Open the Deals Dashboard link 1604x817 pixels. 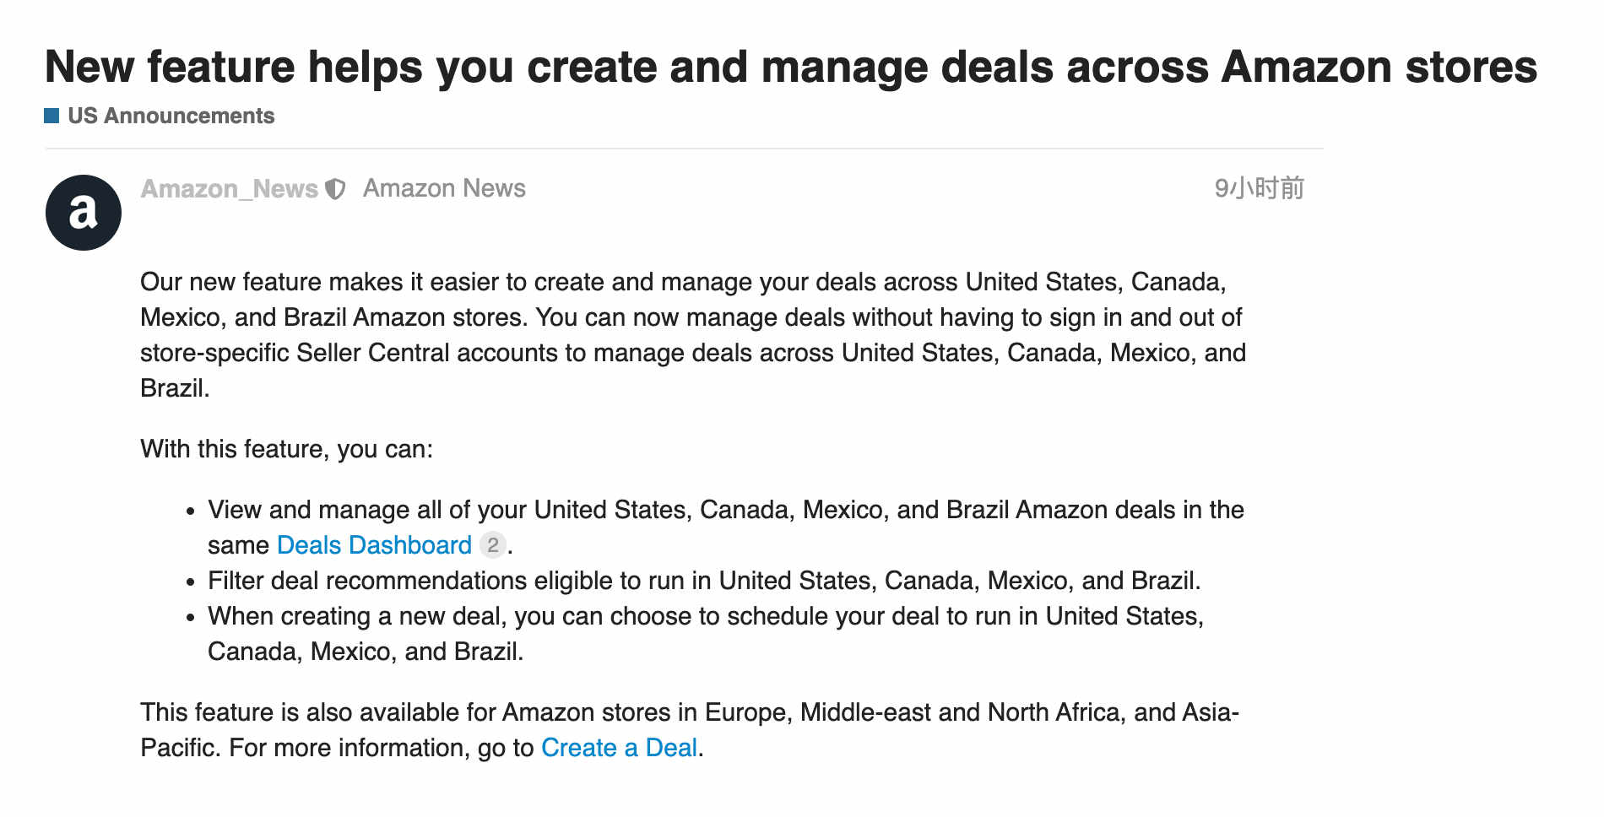pos(374,545)
